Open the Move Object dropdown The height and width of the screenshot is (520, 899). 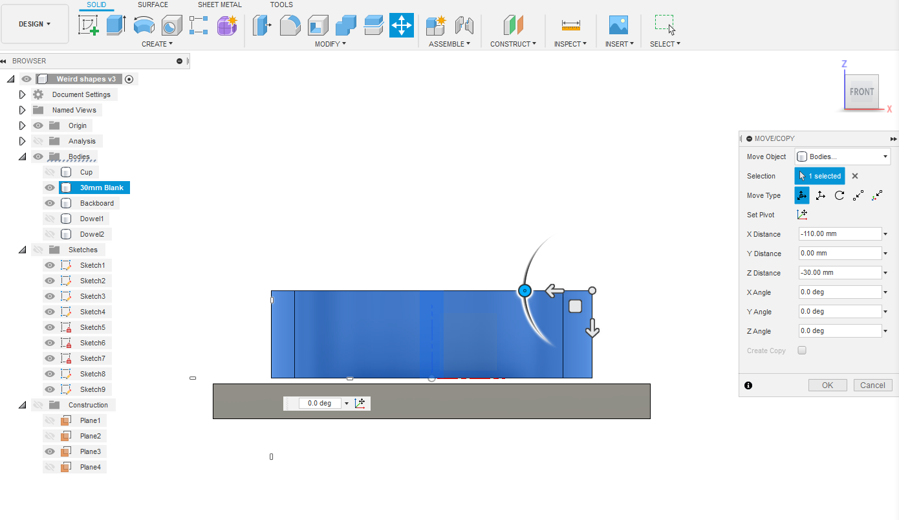[842, 157]
